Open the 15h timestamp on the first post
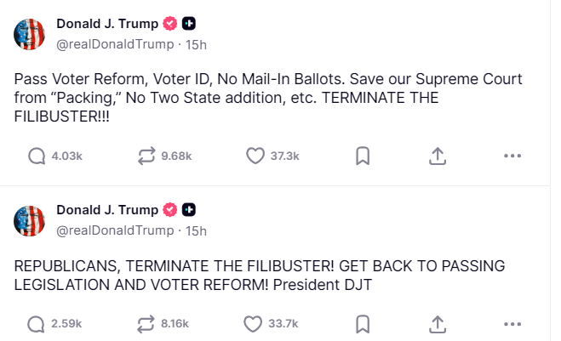 [x=196, y=43]
